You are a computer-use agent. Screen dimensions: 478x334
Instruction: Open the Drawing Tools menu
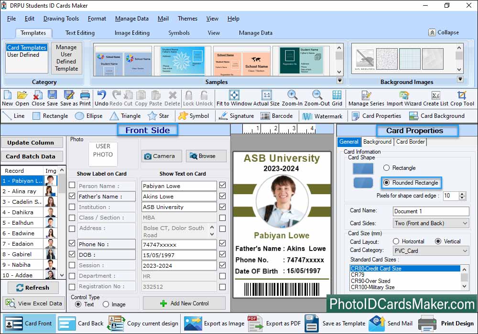(x=61, y=19)
